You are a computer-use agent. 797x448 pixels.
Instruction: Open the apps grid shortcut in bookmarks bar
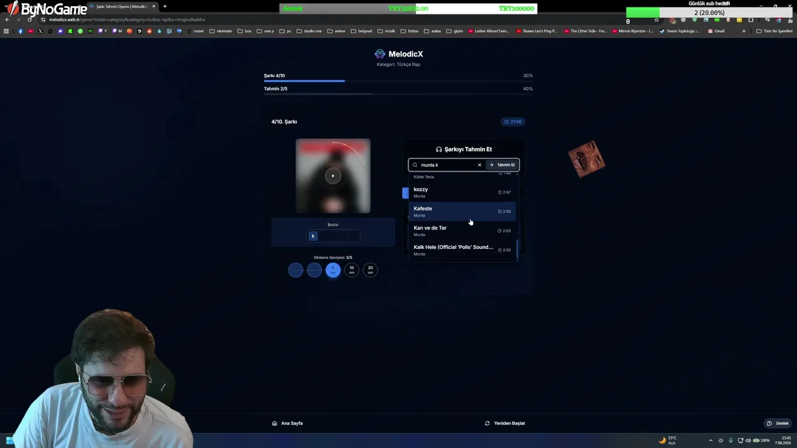7,31
